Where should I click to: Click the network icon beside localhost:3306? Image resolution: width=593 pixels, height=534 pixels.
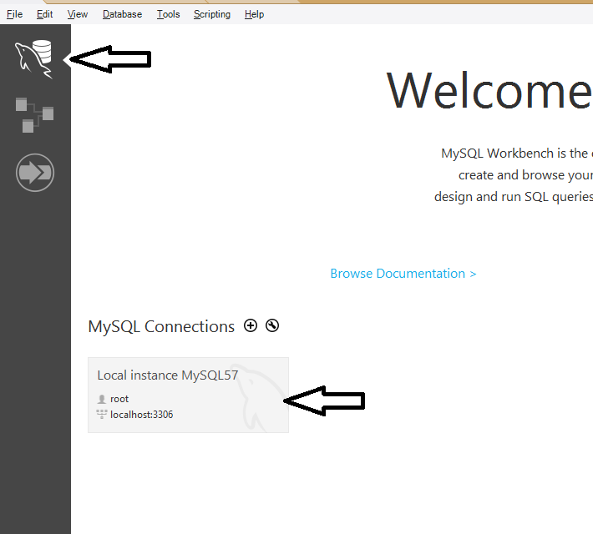102,414
